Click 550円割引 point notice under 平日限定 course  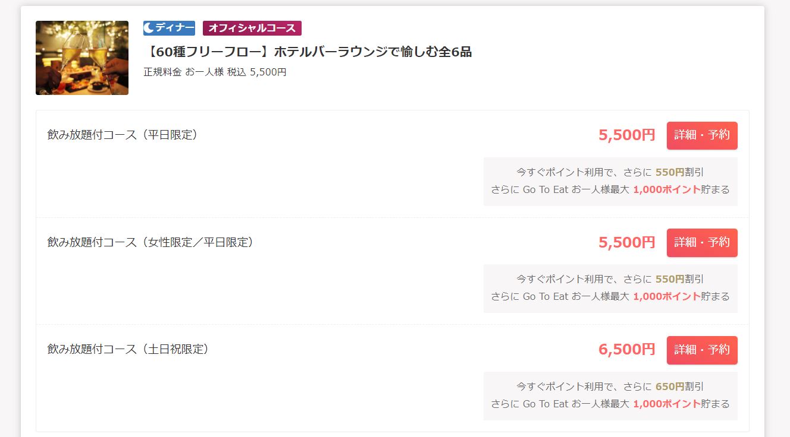(610, 172)
